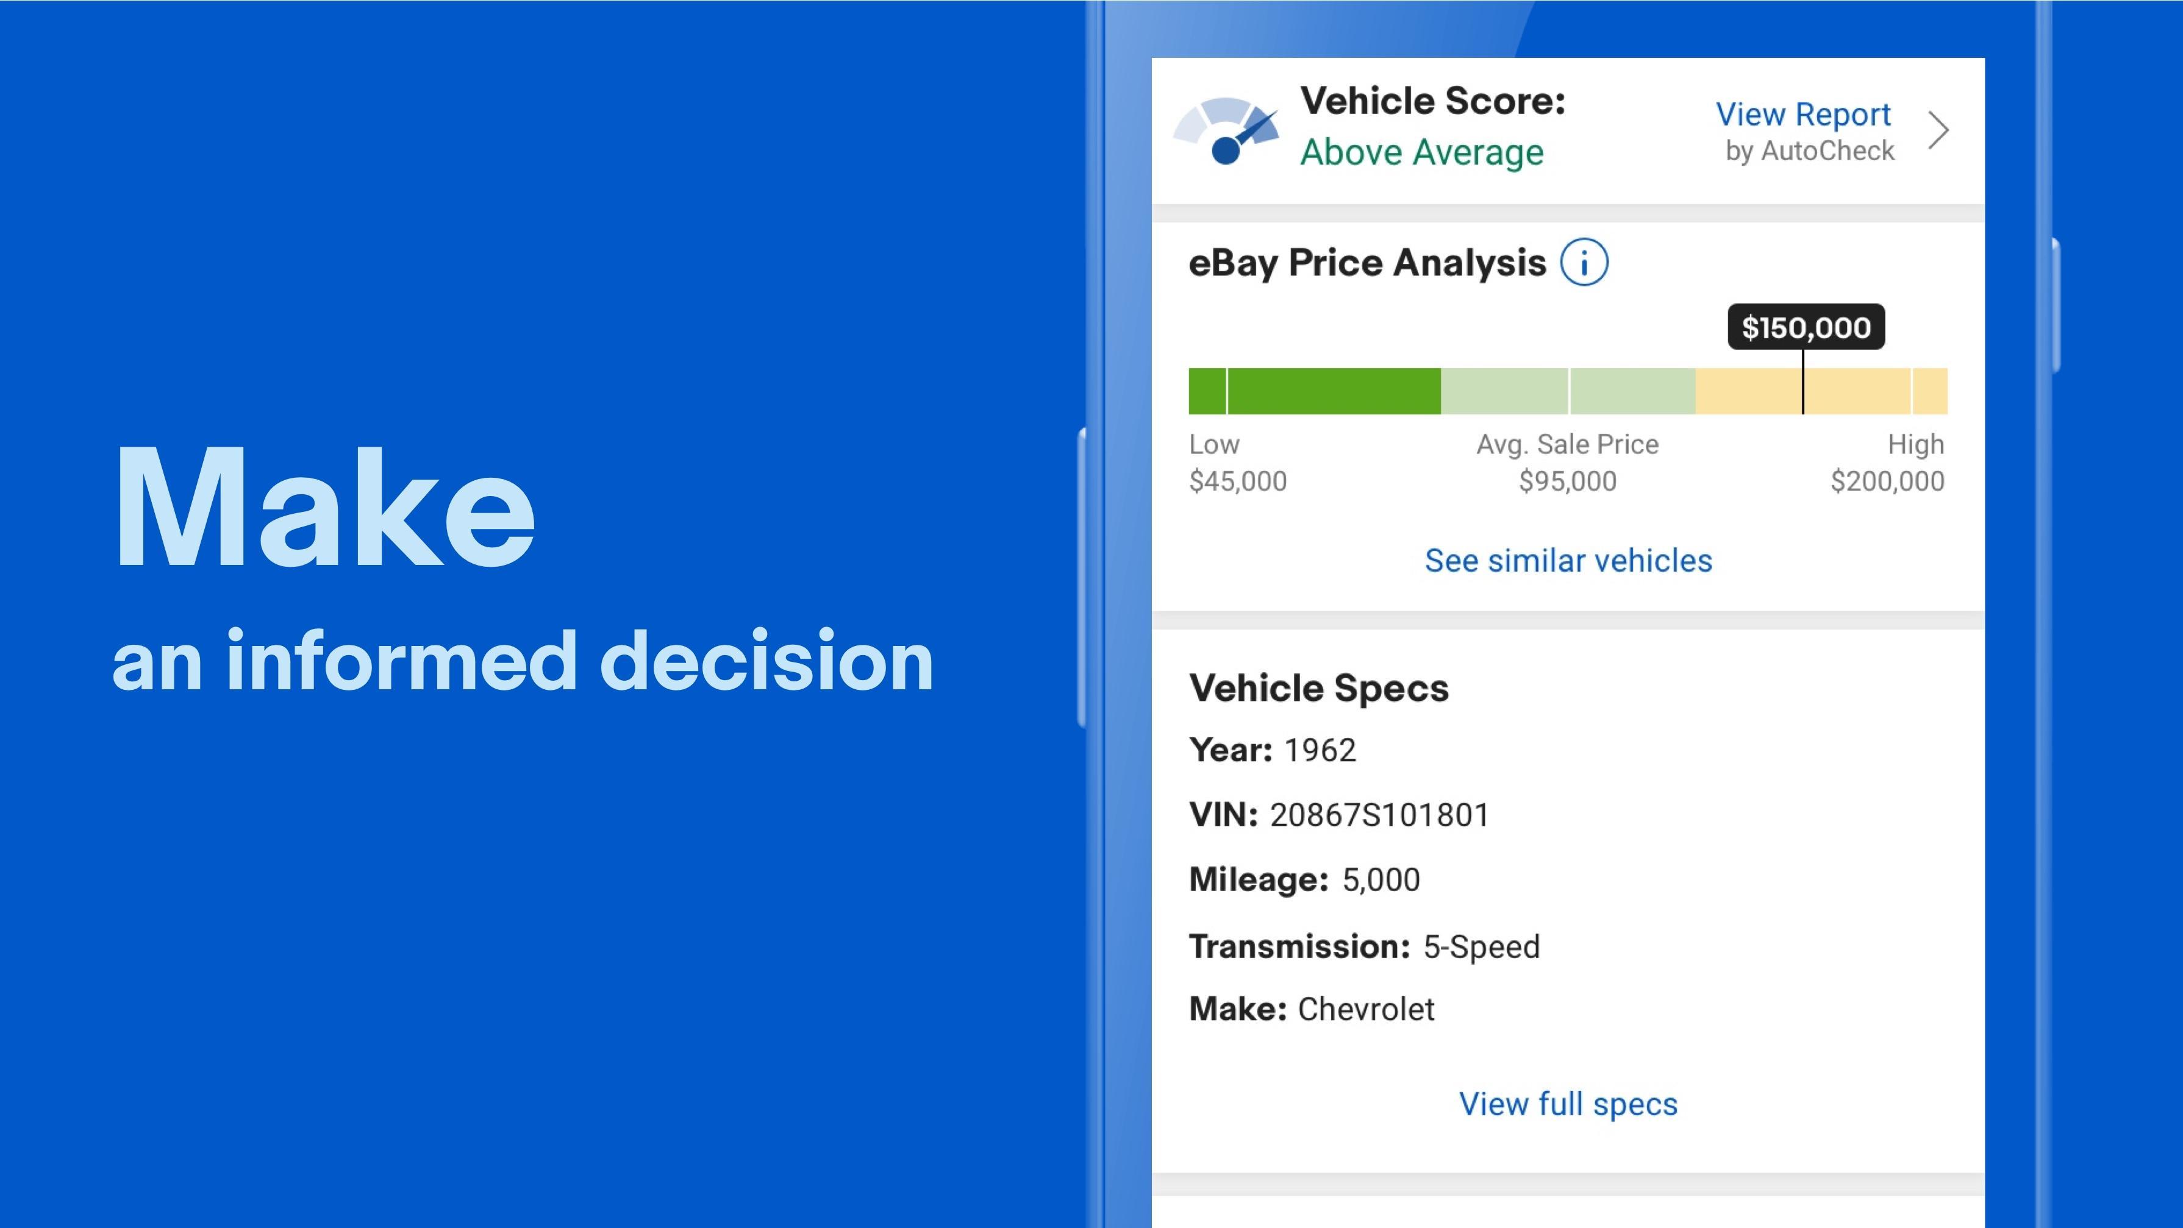Tap the info icon beside eBay Price Analysis
This screenshot has height=1228, width=2183.
point(1584,261)
